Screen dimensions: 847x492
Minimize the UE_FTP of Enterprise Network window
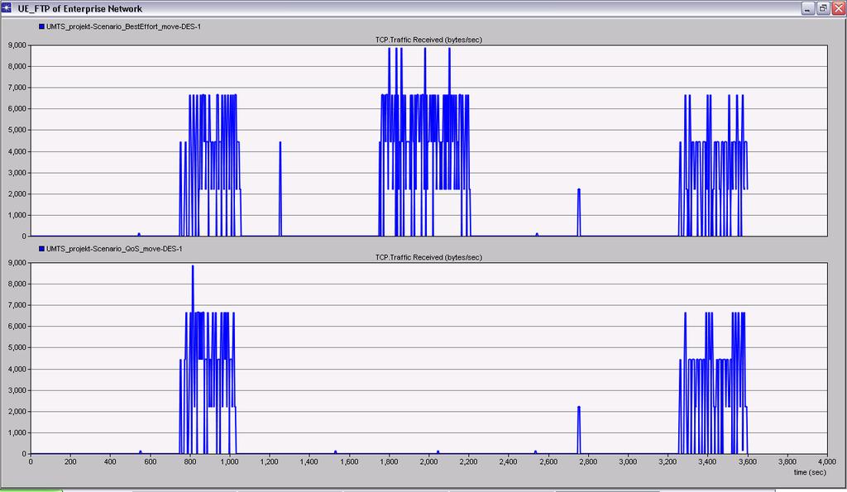(807, 8)
